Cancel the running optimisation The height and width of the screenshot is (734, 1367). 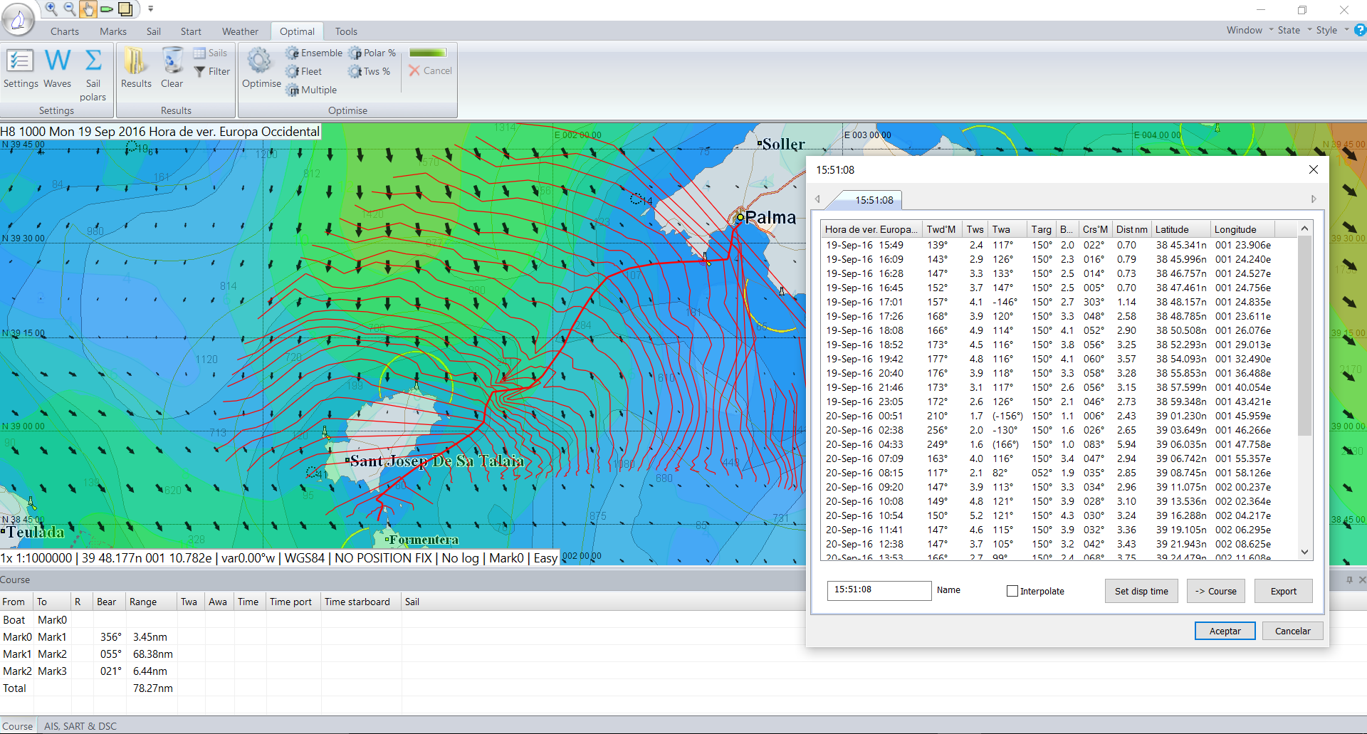coord(430,70)
